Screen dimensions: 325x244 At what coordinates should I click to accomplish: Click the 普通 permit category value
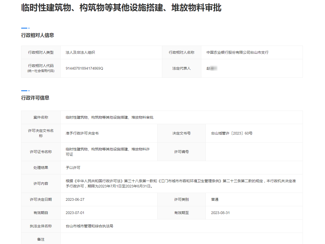(215, 199)
